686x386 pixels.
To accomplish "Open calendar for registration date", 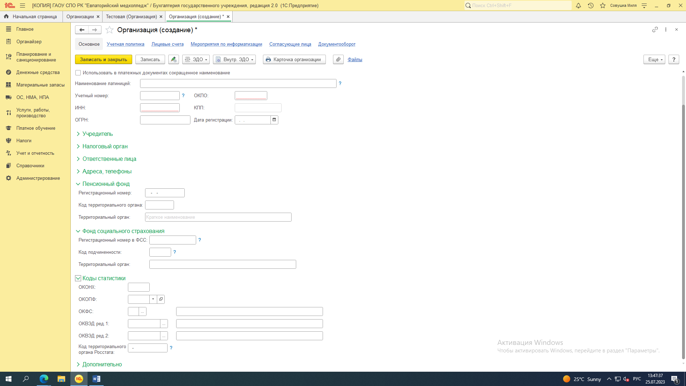I will (x=274, y=120).
